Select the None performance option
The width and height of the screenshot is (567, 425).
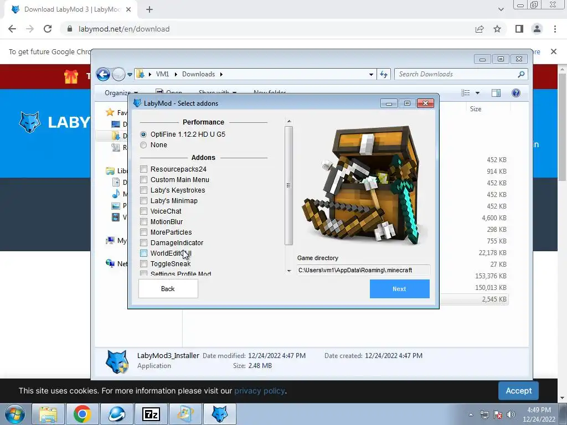tap(143, 145)
